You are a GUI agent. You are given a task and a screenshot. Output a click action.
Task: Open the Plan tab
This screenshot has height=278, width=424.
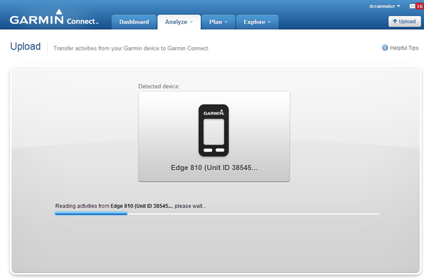click(218, 22)
